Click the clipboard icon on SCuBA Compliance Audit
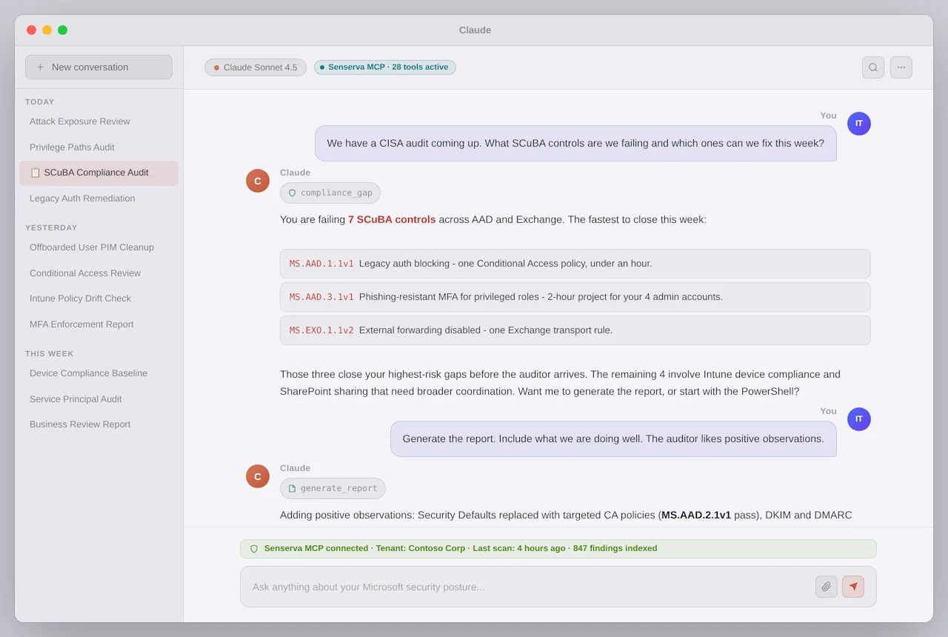 [35, 173]
